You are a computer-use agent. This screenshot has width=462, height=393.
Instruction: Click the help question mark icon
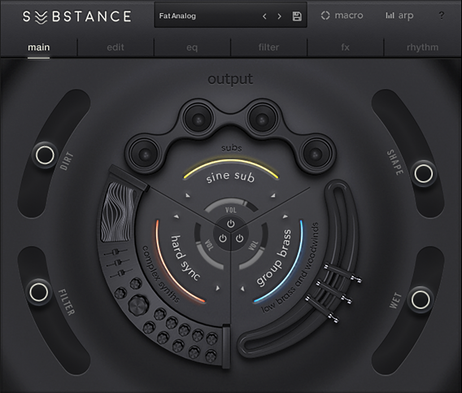click(441, 15)
